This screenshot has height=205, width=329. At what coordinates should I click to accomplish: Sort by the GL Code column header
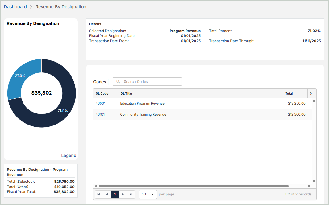tap(102, 93)
